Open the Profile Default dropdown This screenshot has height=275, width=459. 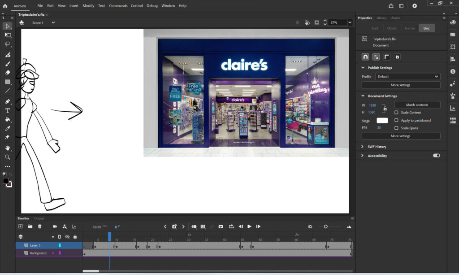click(x=408, y=76)
